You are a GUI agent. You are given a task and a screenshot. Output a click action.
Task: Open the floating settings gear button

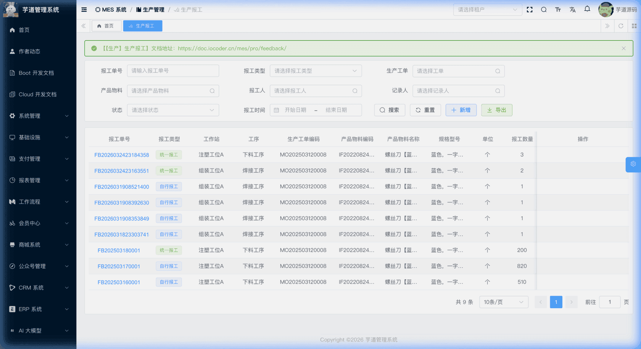click(633, 164)
